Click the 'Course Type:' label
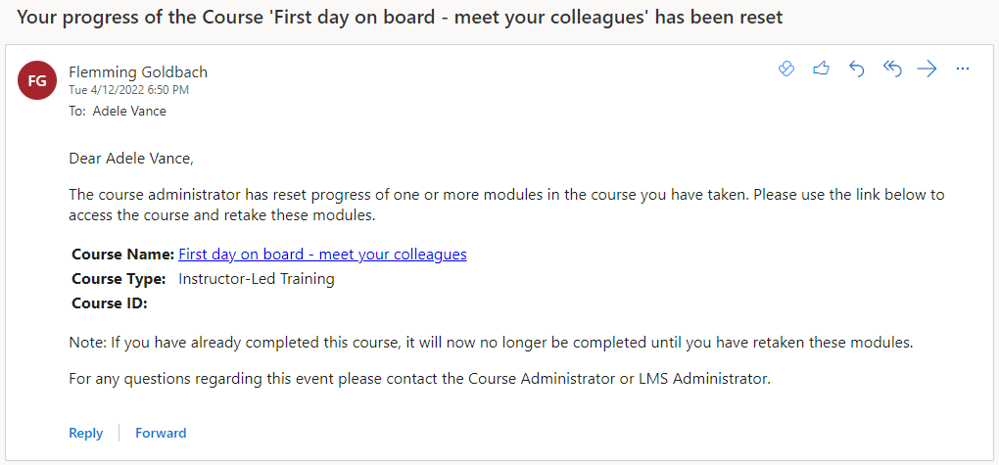The width and height of the screenshot is (999, 465). (119, 279)
